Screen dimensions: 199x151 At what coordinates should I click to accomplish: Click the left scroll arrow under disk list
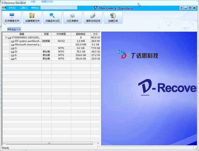[x=4, y=143]
